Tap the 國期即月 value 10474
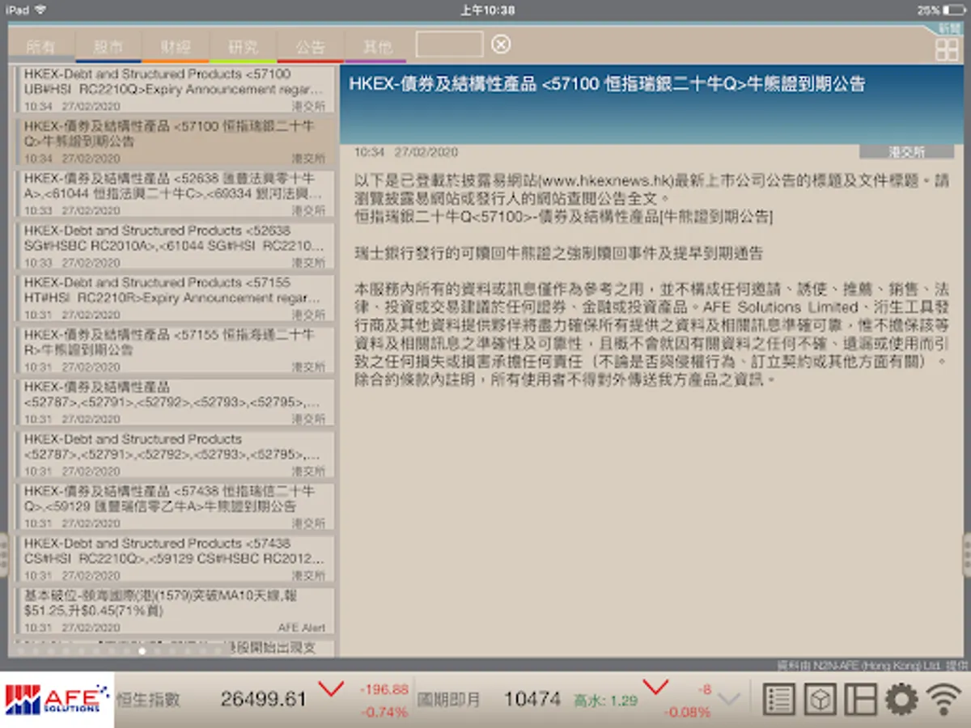This screenshot has height=728, width=971. click(x=532, y=699)
